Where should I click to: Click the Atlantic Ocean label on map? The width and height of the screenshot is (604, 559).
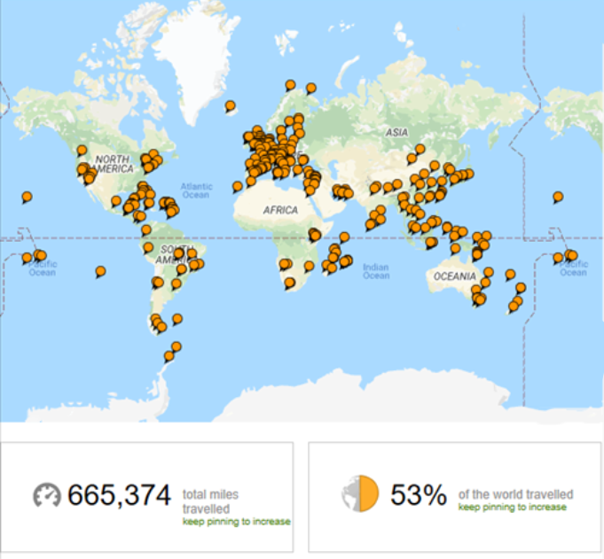196,190
